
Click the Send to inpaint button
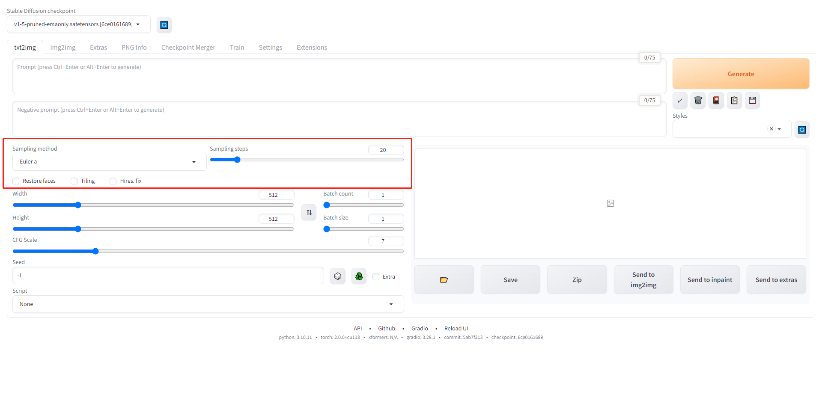click(x=710, y=280)
